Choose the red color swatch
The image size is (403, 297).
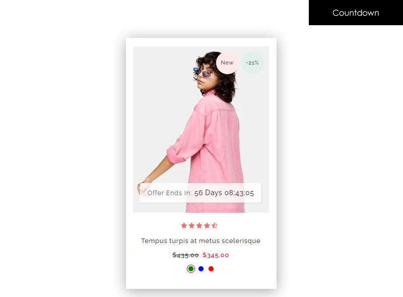coord(211,269)
